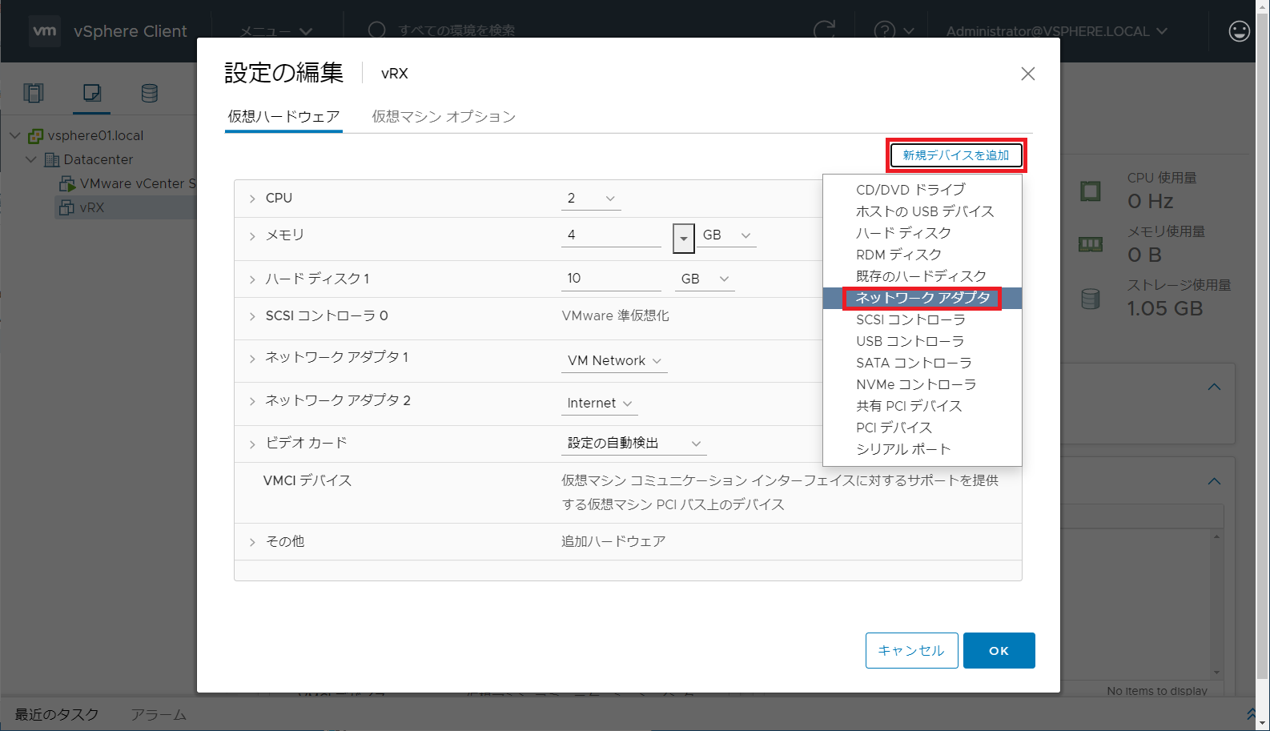Image resolution: width=1270 pixels, height=731 pixels.
Task: Open the CPU count dropdown
Action: pos(592,198)
